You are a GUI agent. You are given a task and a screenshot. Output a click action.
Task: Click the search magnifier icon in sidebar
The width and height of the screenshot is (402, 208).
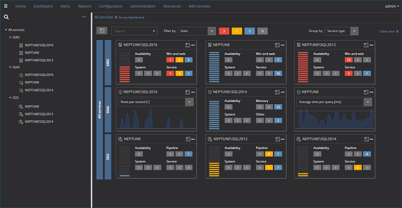(x=7, y=17)
